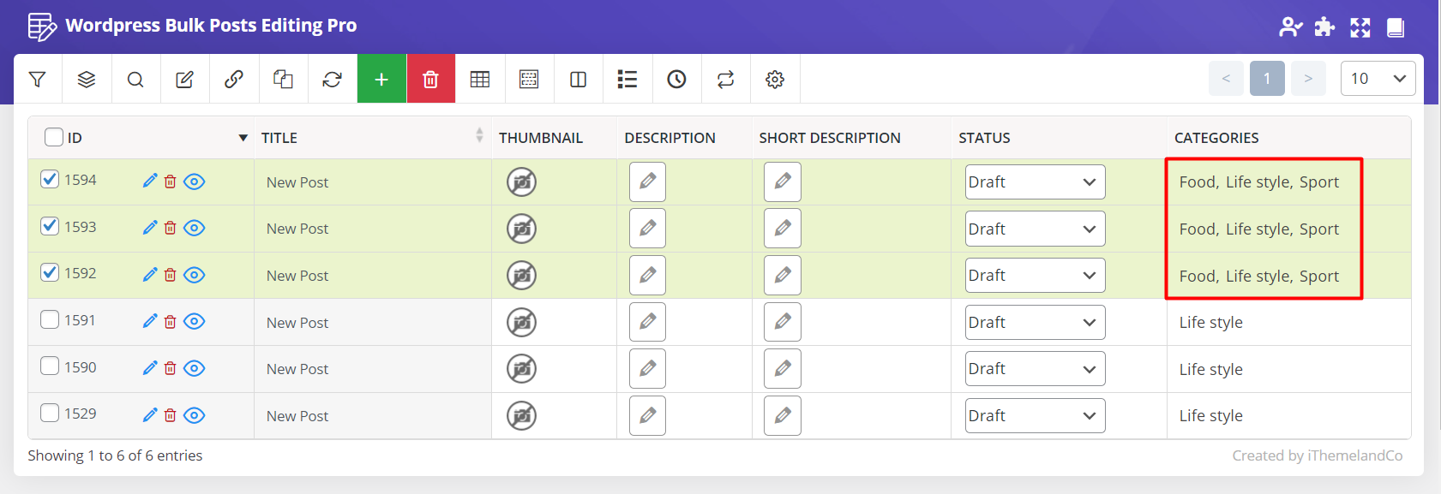The image size is (1441, 494).
Task: Click the red trash delete toolbar button
Action: point(430,80)
